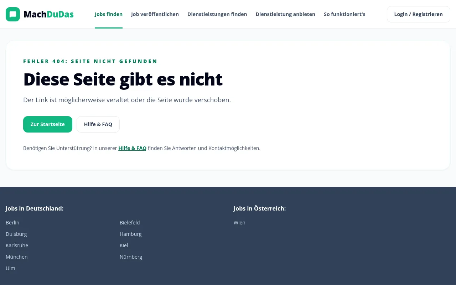Screen dimensions: 456x285
Task: Go to Job veröffentlichen menu item
Action: click(155, 14)
